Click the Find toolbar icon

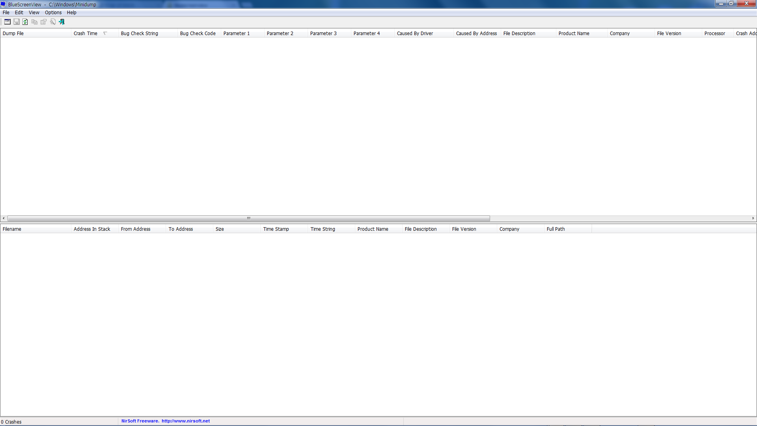click(53, 22)
